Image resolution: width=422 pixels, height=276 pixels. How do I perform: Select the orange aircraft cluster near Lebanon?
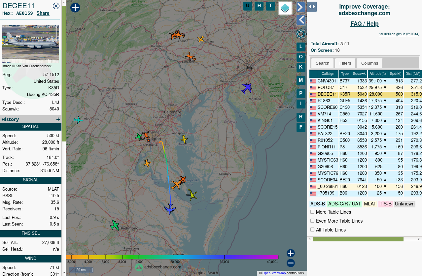click(177, 35)
